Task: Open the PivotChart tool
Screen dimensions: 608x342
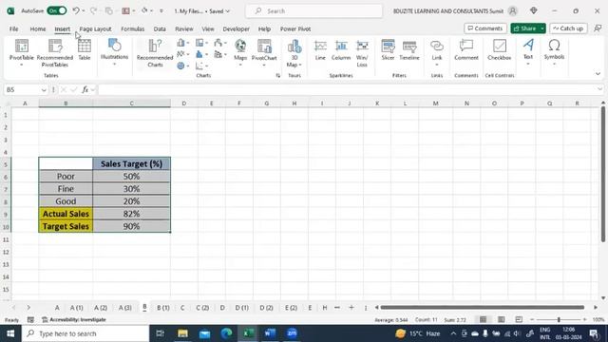Action: 264,51
